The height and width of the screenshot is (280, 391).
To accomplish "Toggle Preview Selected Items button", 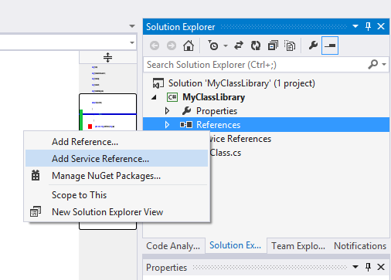I will [x=330, y=46].
